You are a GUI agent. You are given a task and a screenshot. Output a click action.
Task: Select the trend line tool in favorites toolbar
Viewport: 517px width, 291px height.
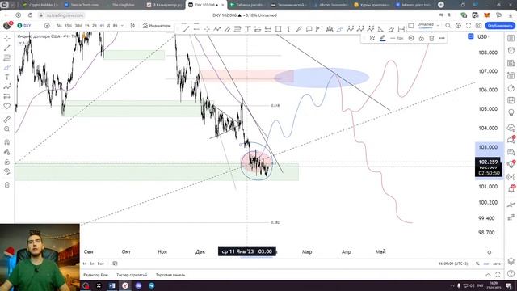point(186,29)
